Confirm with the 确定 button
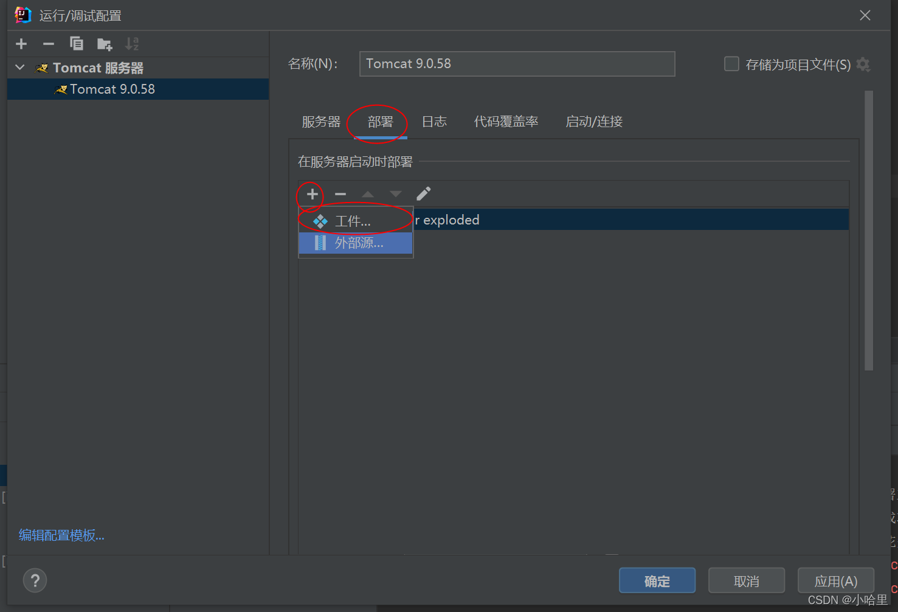 (657, 581)
